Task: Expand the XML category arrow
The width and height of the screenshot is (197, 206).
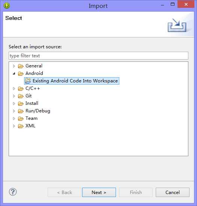Action: pos(14,126)
